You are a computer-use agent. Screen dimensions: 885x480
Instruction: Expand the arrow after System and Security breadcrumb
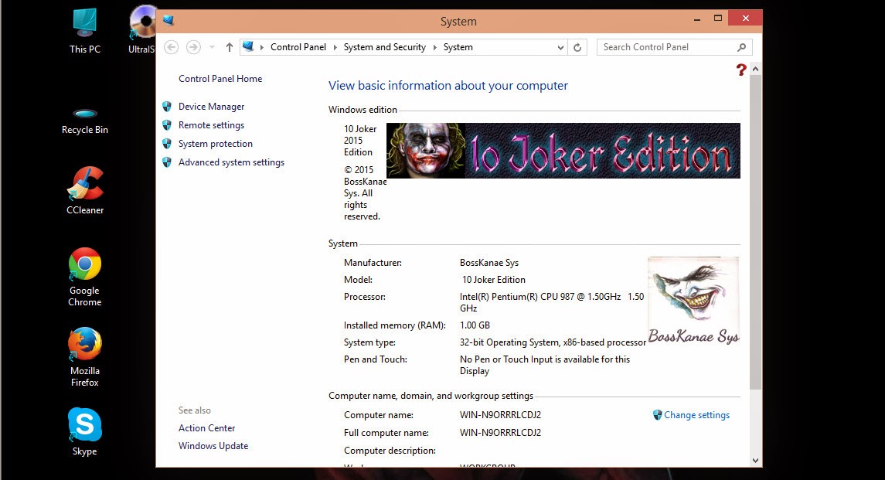tap(435, 47)
